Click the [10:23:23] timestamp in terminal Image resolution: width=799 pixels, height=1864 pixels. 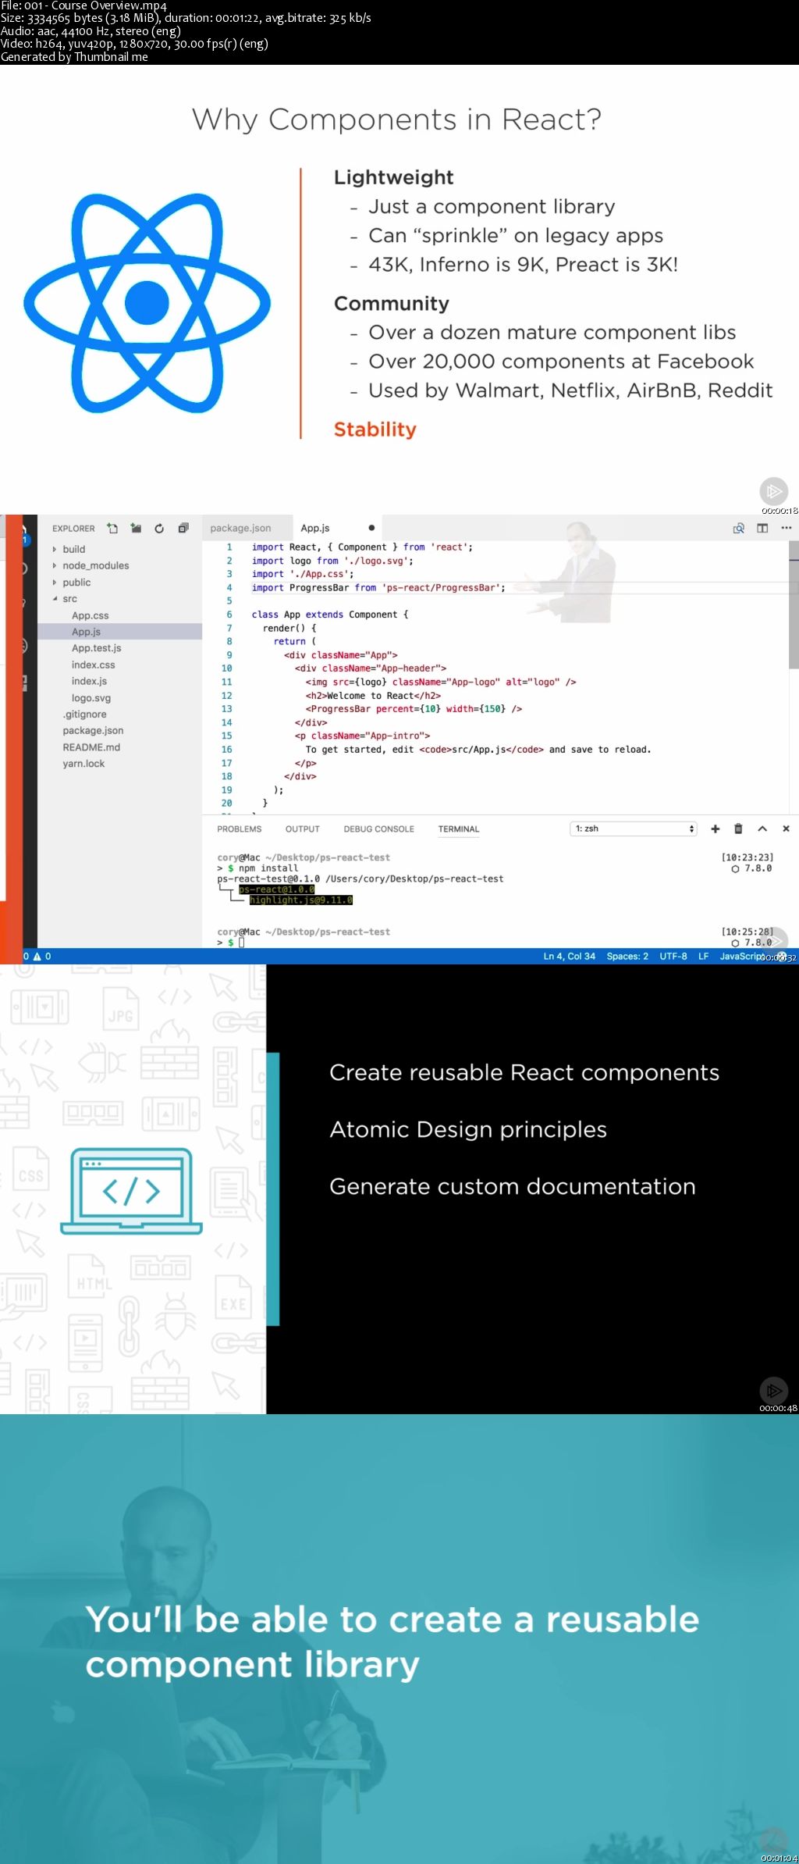pos(748,857)
